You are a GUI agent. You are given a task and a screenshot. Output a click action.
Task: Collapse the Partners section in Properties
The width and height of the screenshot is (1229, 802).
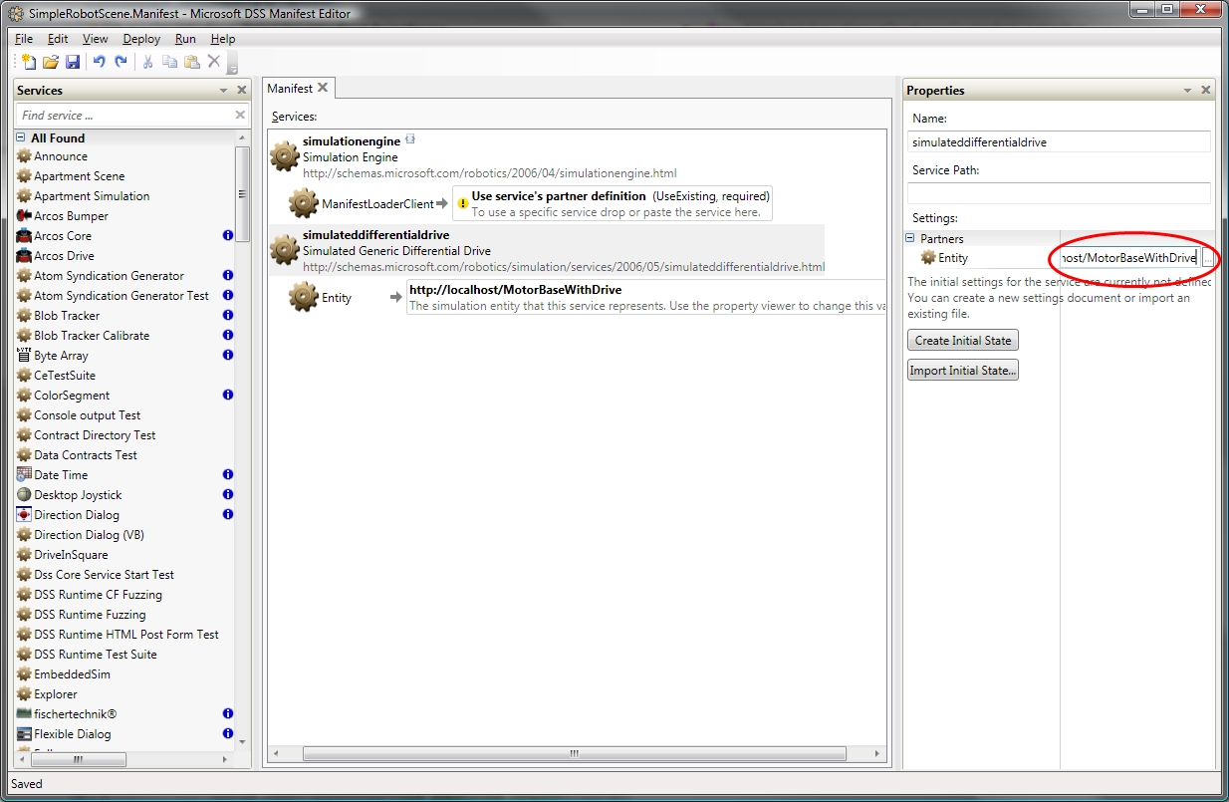[910, 238]
